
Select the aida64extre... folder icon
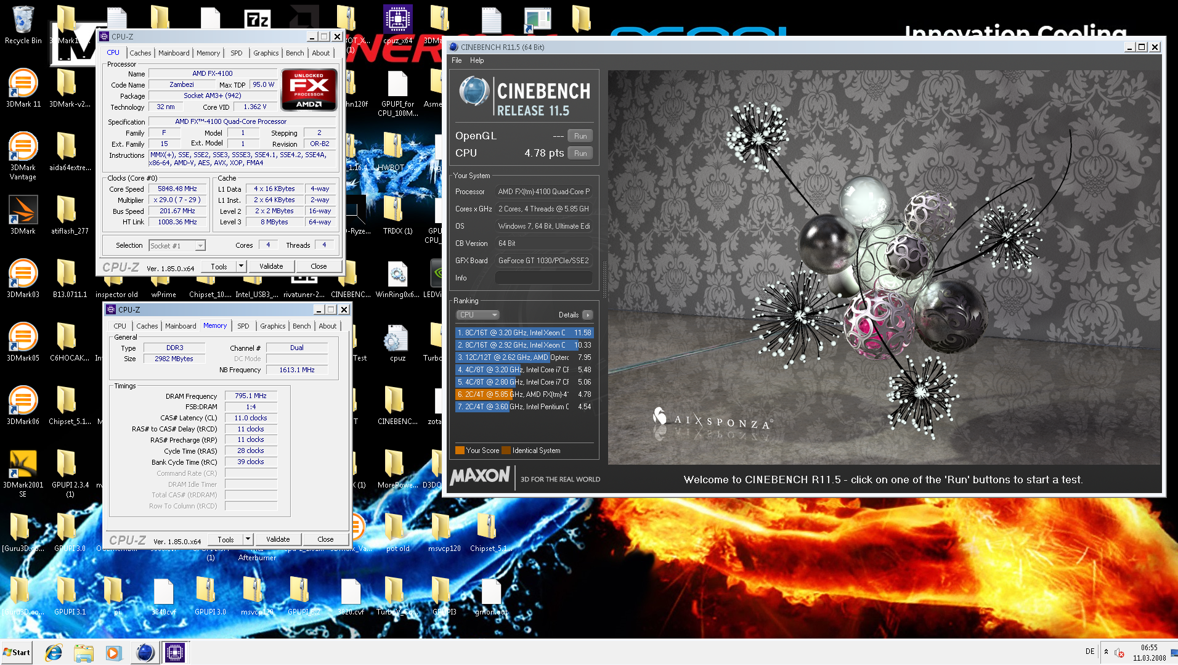pyautogui.click(x=70, y=151)
